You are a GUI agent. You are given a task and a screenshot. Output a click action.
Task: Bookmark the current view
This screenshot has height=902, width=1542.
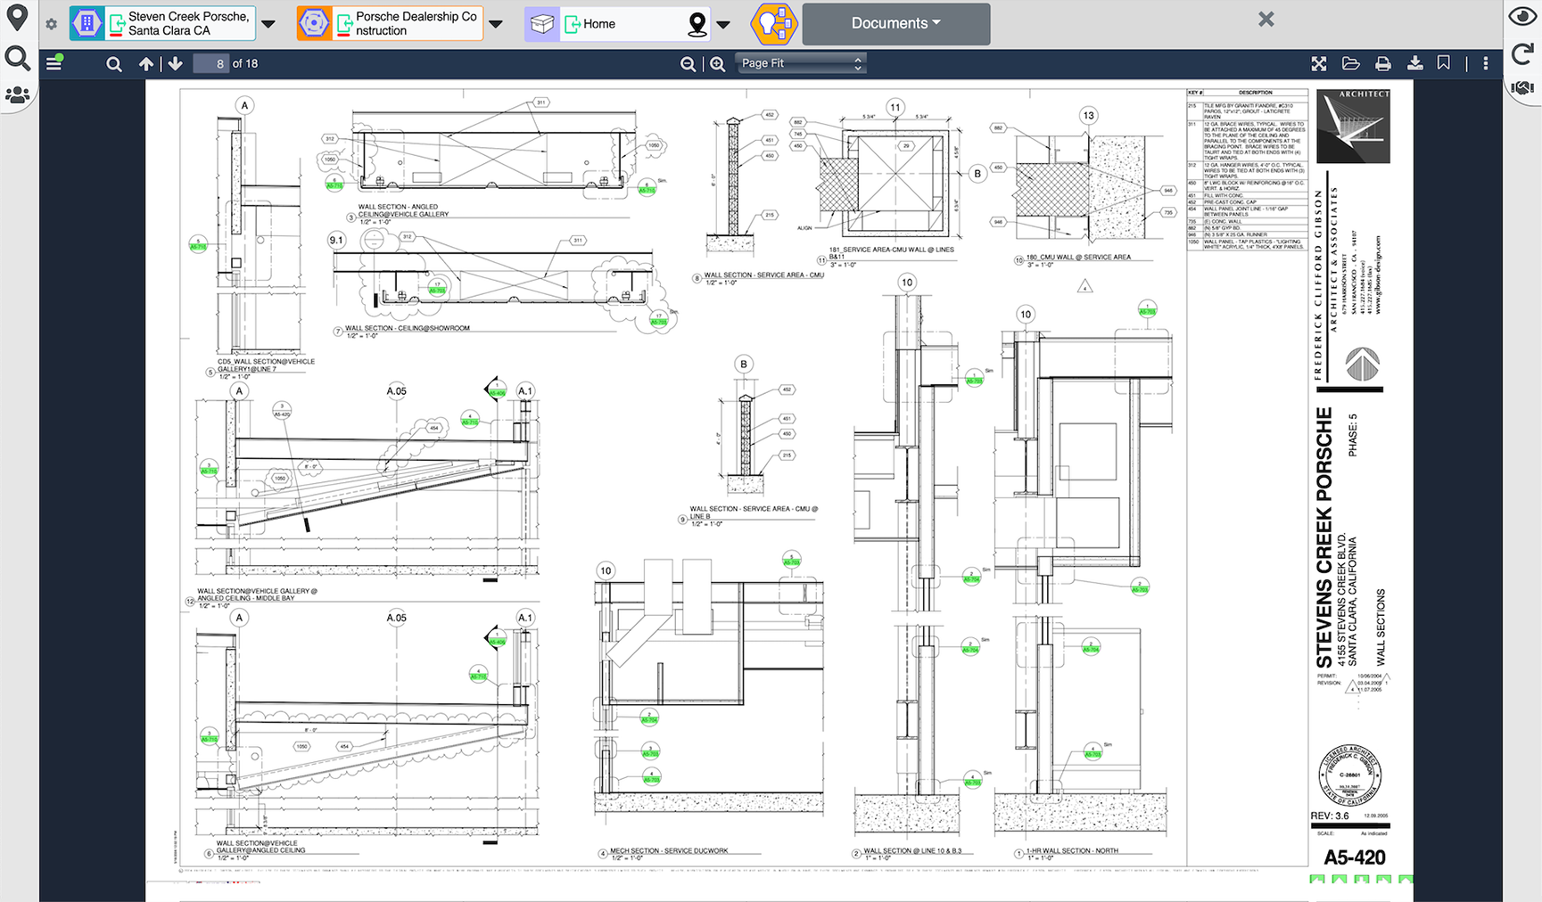[1444, 63]
